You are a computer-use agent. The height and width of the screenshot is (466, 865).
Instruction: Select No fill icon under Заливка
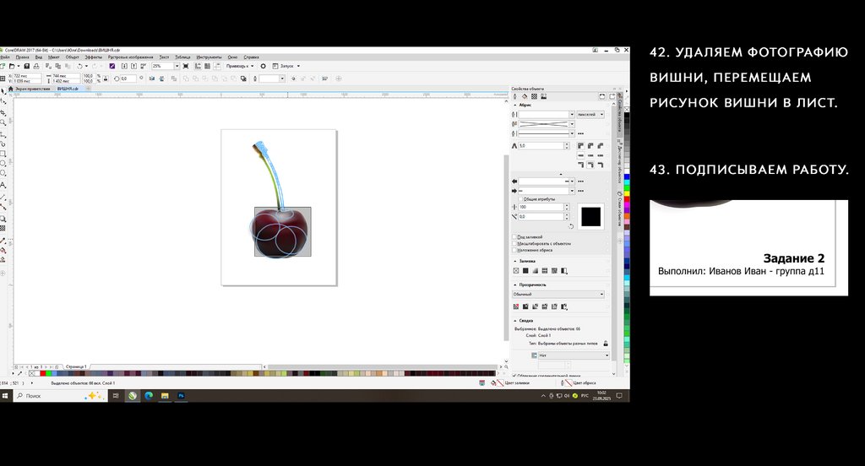pyautogui.click(x=516, y=271)
